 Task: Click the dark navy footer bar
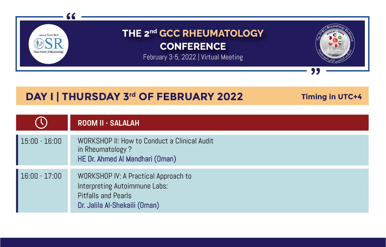[193, 242]
